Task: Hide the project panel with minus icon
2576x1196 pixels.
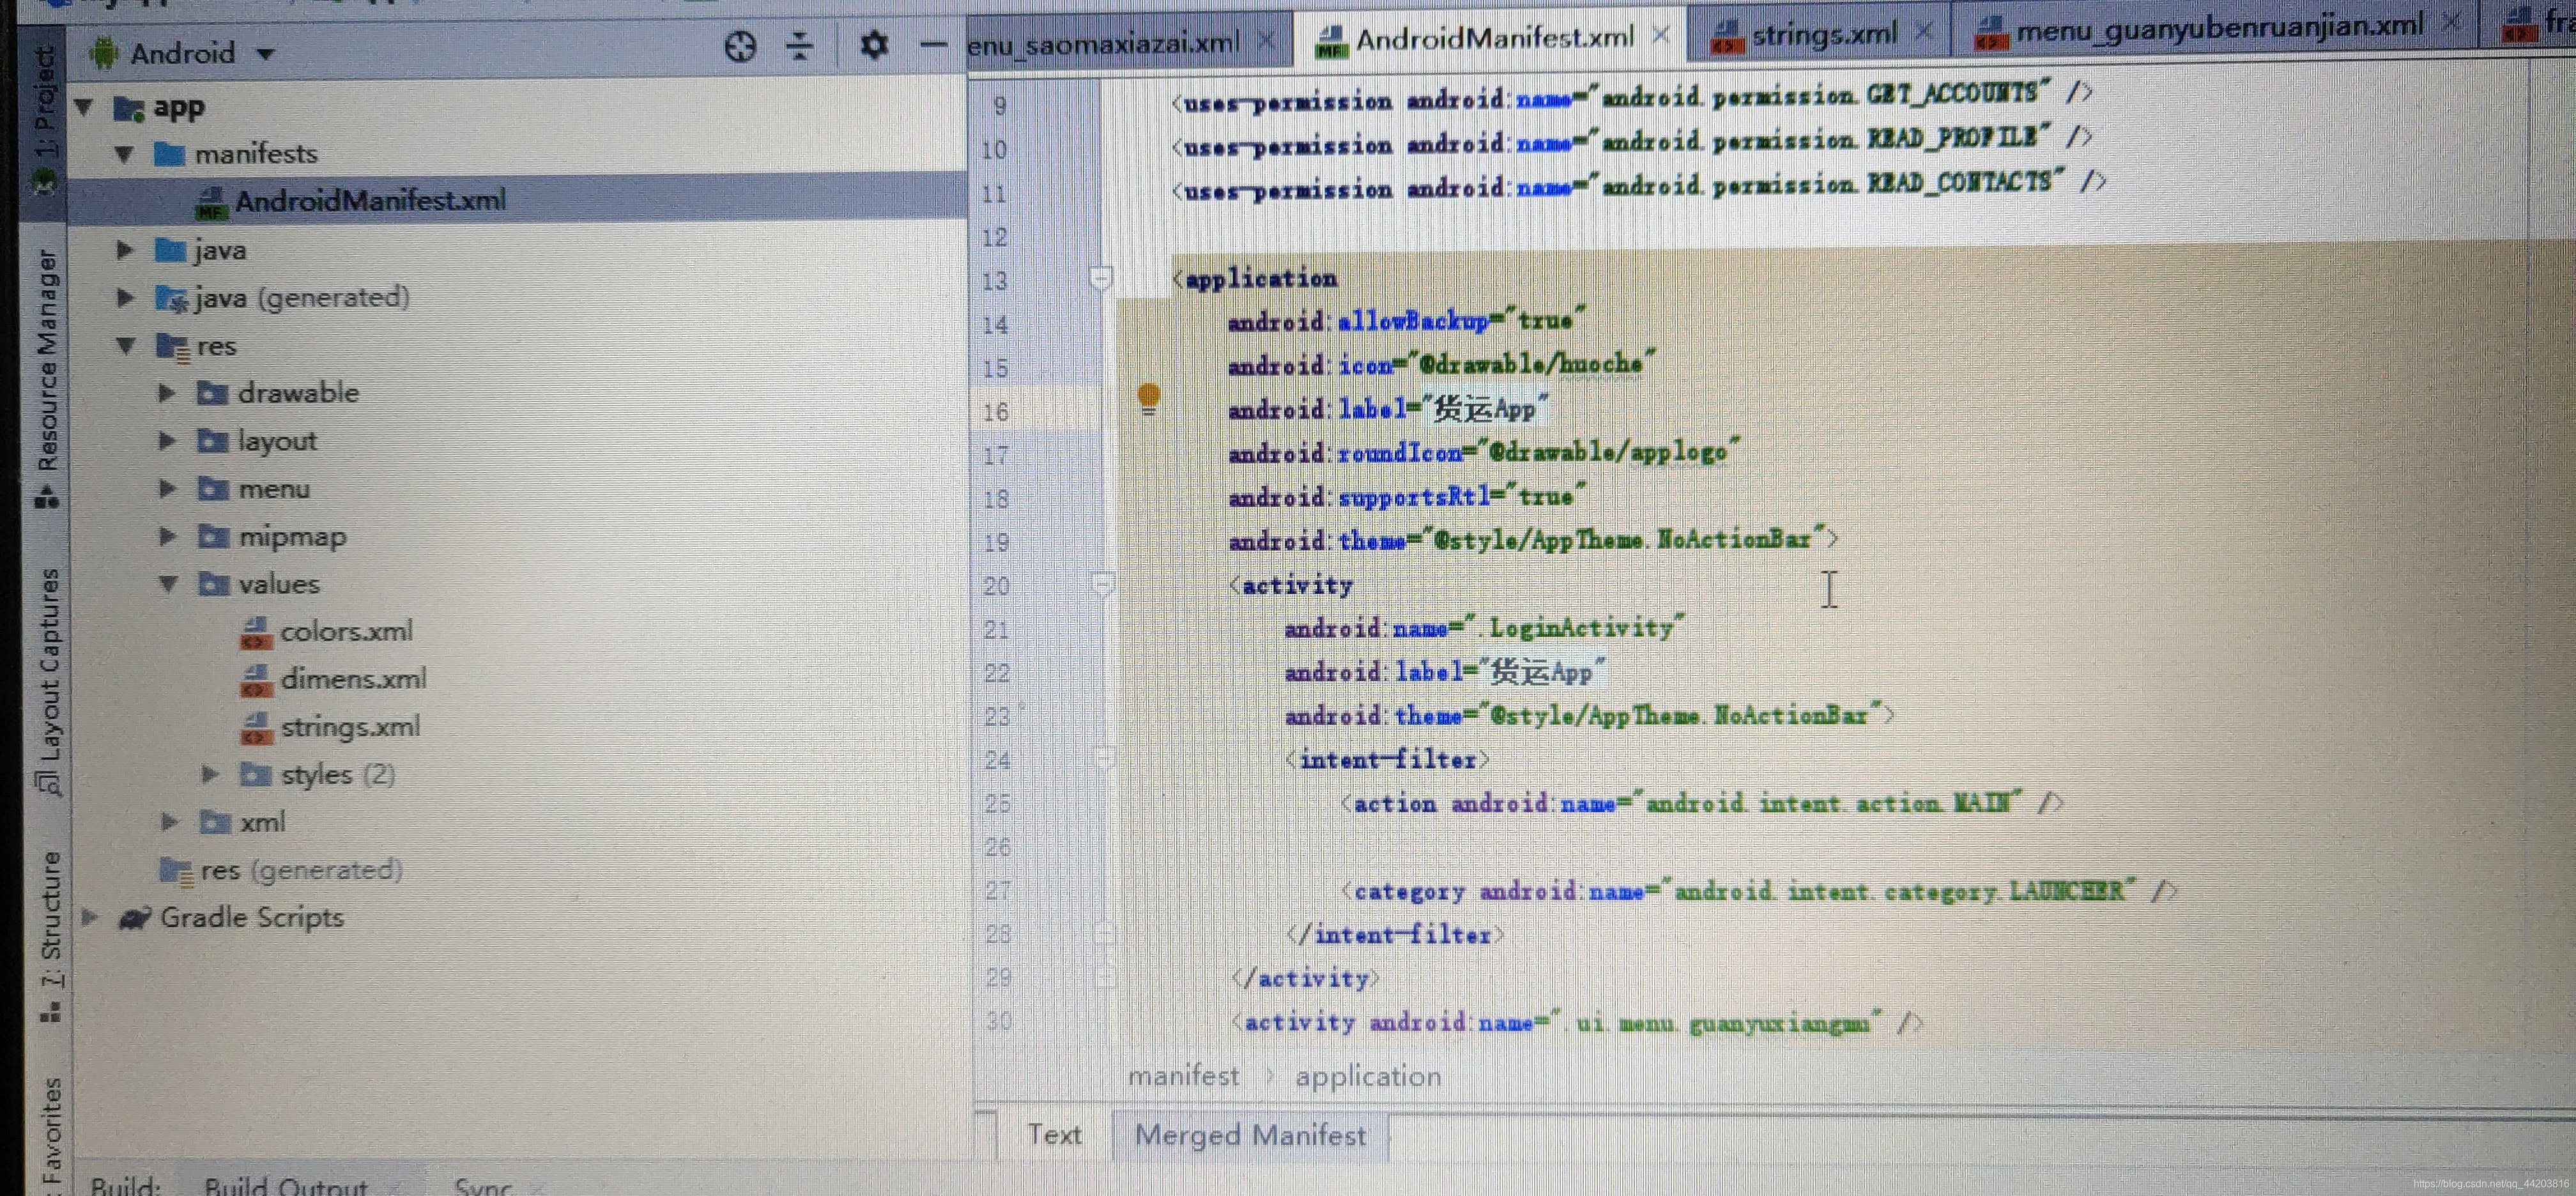Action: tap(932, 44)
